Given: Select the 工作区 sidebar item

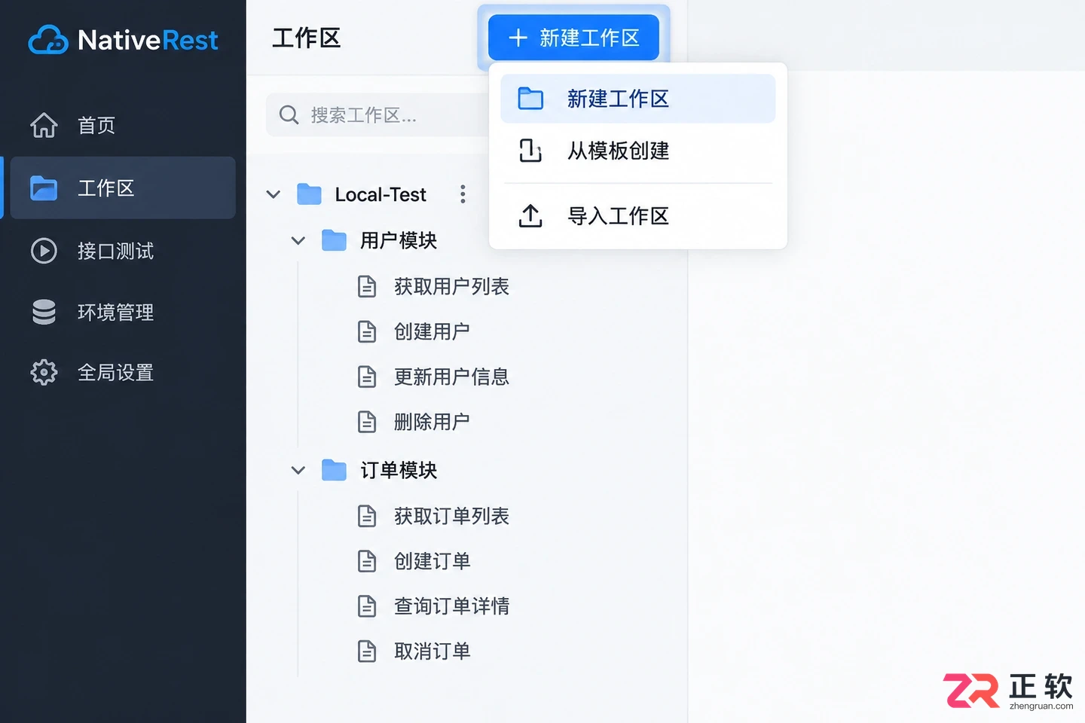Looking at the screenshot, I should coord(123,188).
